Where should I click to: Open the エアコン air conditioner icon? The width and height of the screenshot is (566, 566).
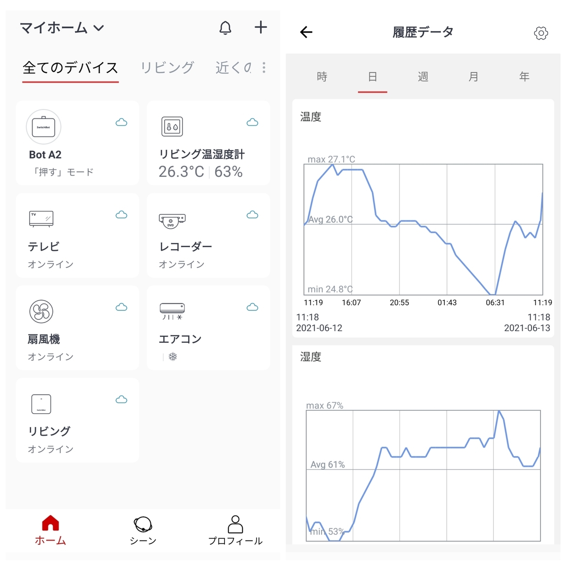(172, 311)
